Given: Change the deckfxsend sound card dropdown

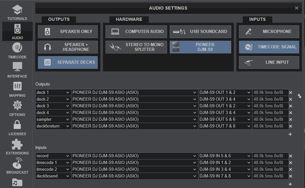Looking at the screenshot, I should [135, 176].
